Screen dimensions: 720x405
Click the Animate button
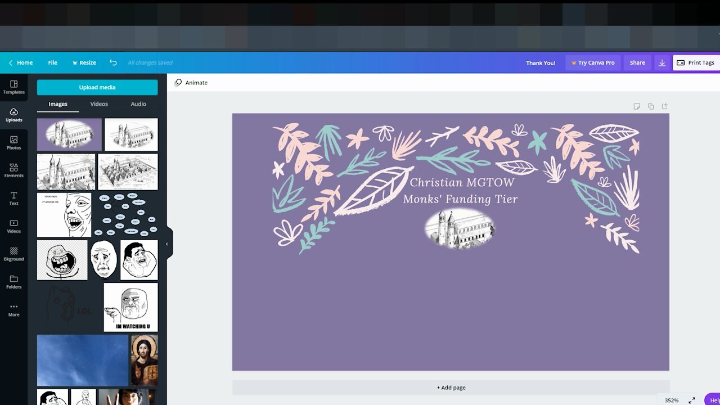click(x=191, y=83)
